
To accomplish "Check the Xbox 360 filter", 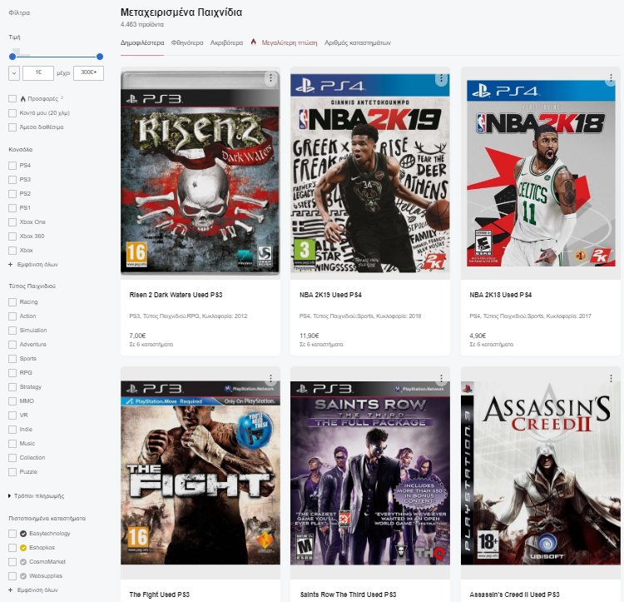I will point(12,236).
